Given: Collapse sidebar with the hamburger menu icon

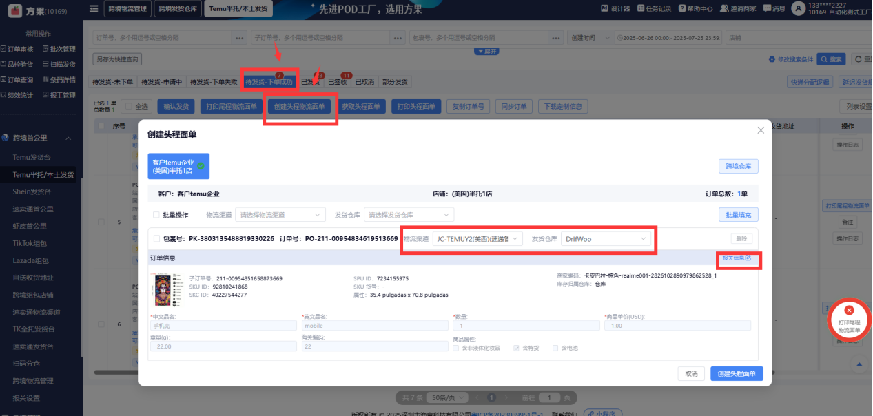Looking at the screenshot, I should tap(94, 9).
